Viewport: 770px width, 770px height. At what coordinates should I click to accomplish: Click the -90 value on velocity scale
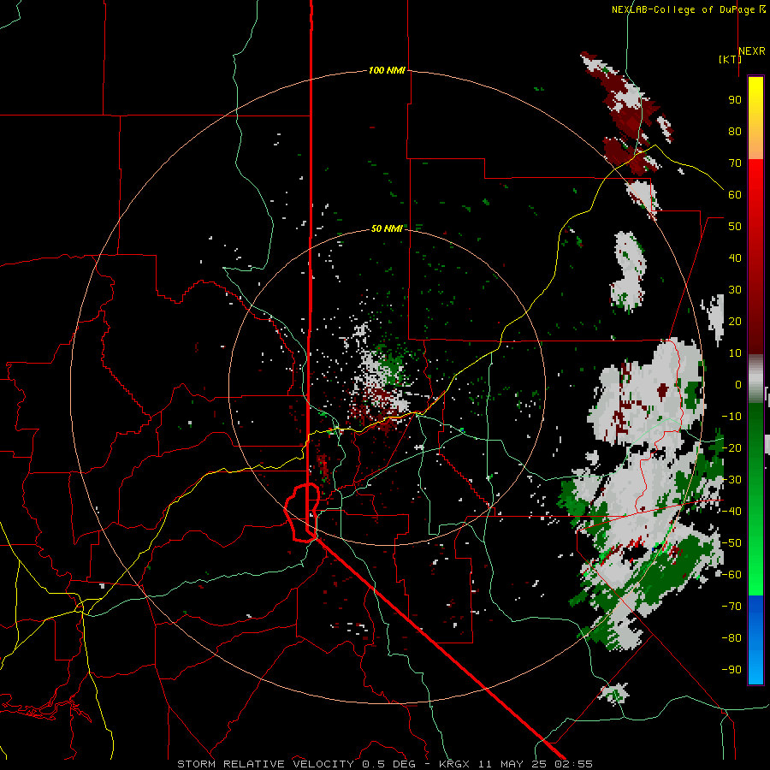click(x=731, y=669)
